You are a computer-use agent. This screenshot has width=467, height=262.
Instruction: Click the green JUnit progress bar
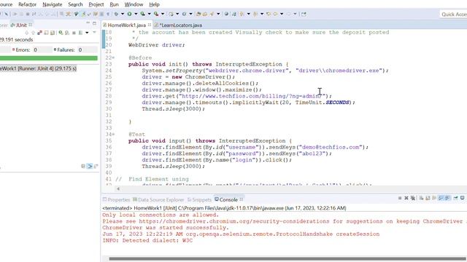point(49,58)
